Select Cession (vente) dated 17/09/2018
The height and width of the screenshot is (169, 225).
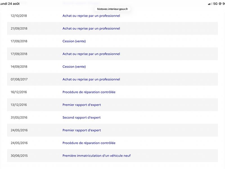(x=74, y=41)
